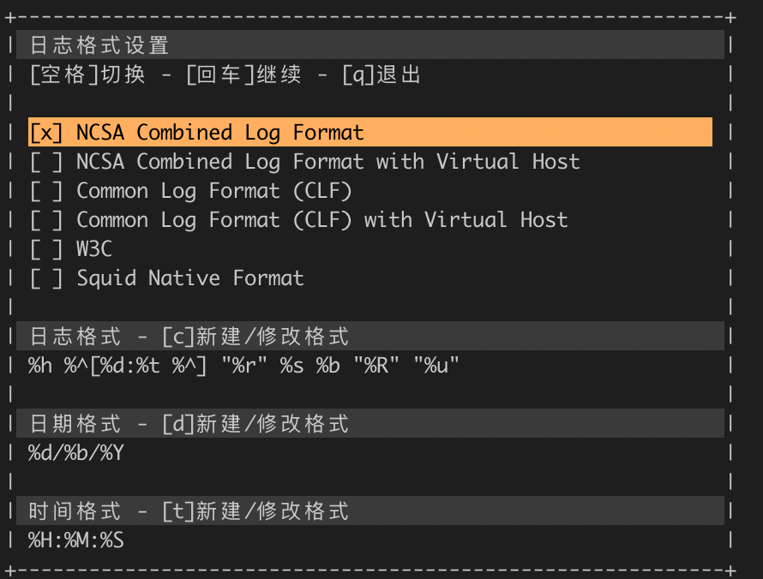The width and height of the screenshot is (763, 579).
Task: Click the %d/%b/%Y date format value
Action: point(76,452)
